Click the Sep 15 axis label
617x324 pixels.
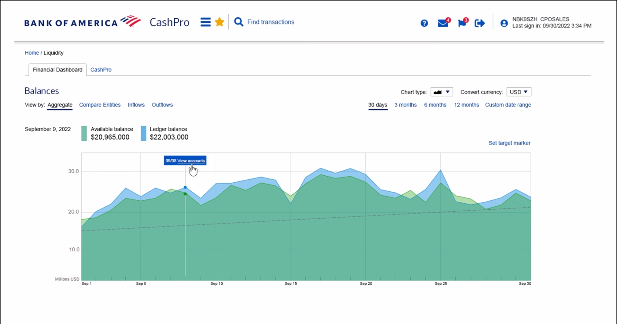click(291, 284)
